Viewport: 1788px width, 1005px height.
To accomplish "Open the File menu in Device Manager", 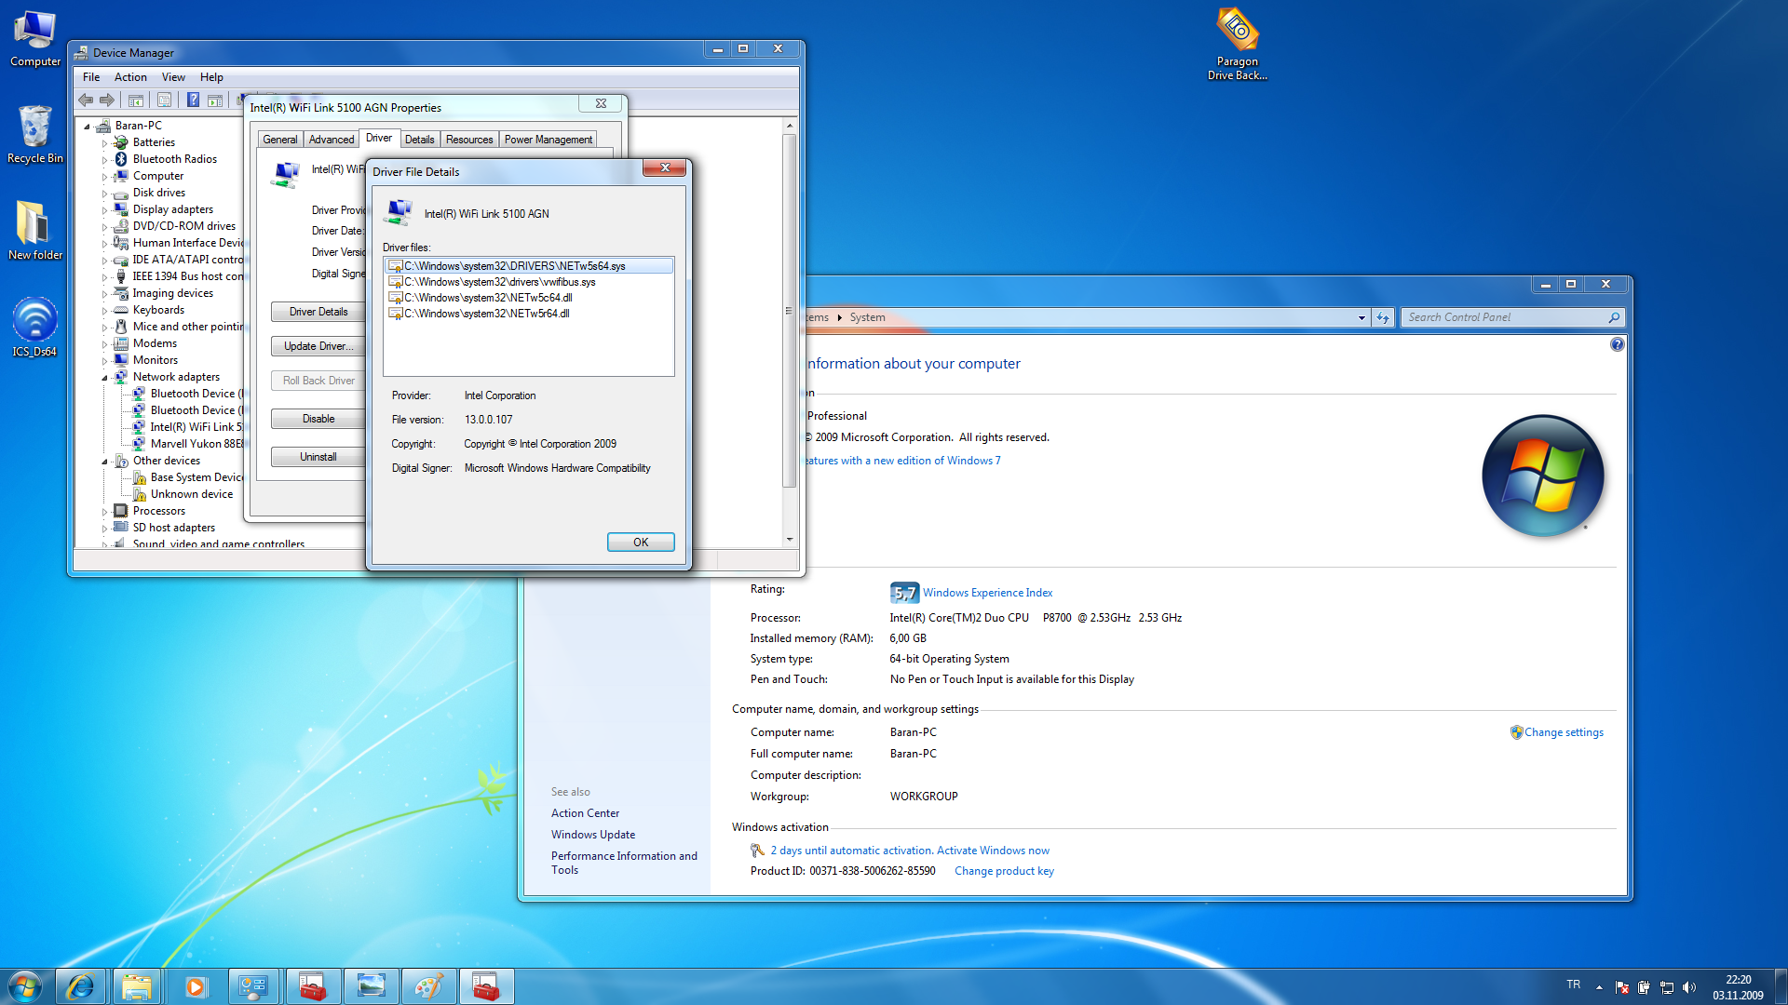I will [x=91, y=77].
